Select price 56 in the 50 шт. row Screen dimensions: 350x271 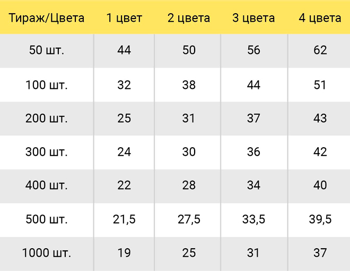coord(253,50)
